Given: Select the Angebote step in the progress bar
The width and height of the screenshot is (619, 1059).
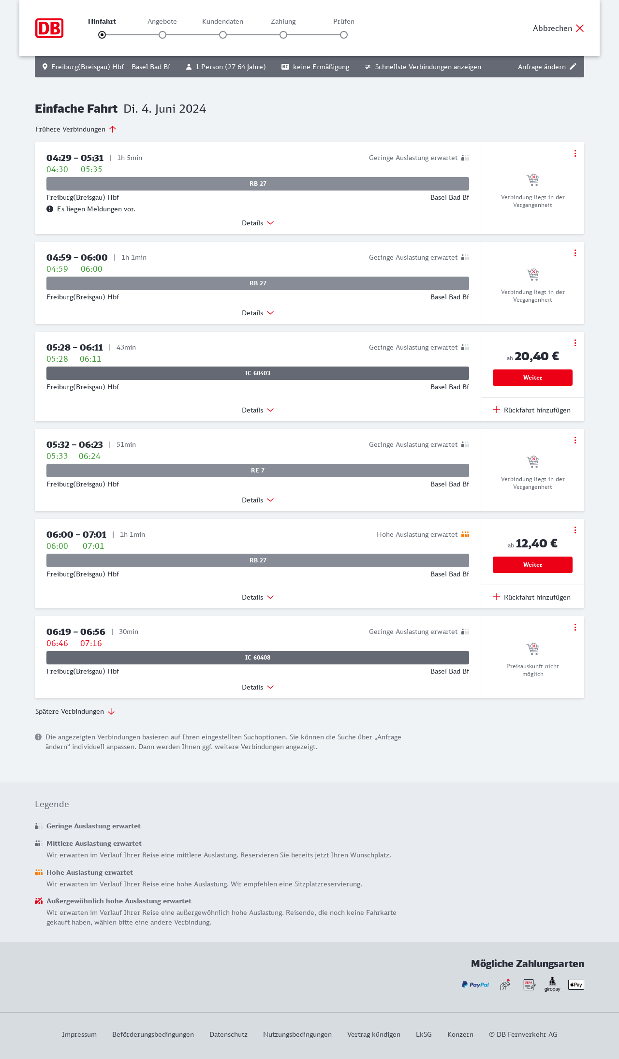Looking at the screenshot, I should pos(162,35).
